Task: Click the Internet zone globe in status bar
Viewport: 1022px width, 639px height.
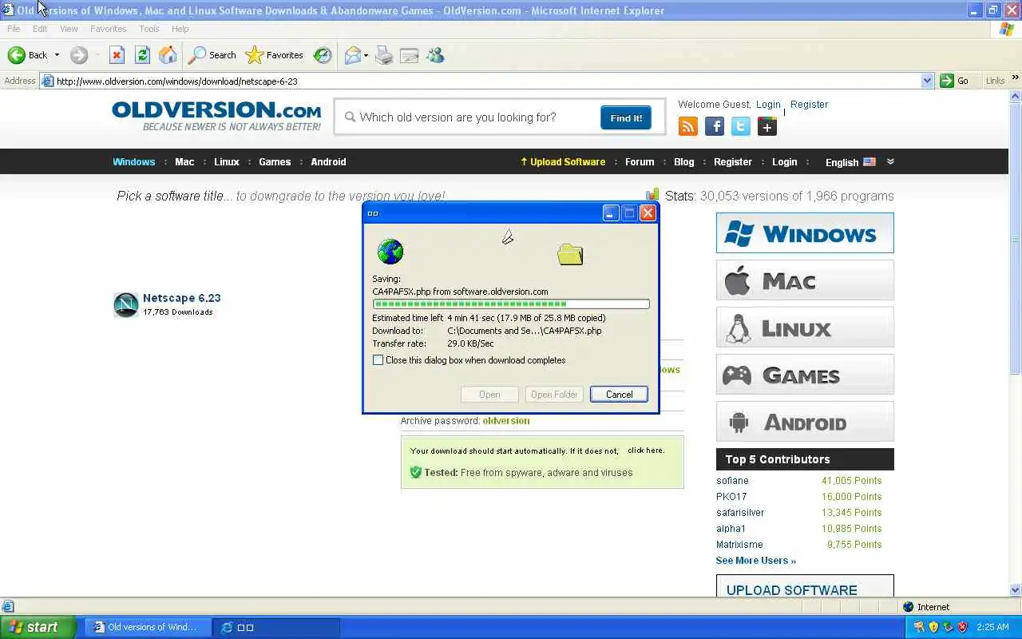Action: pos(909,607)
